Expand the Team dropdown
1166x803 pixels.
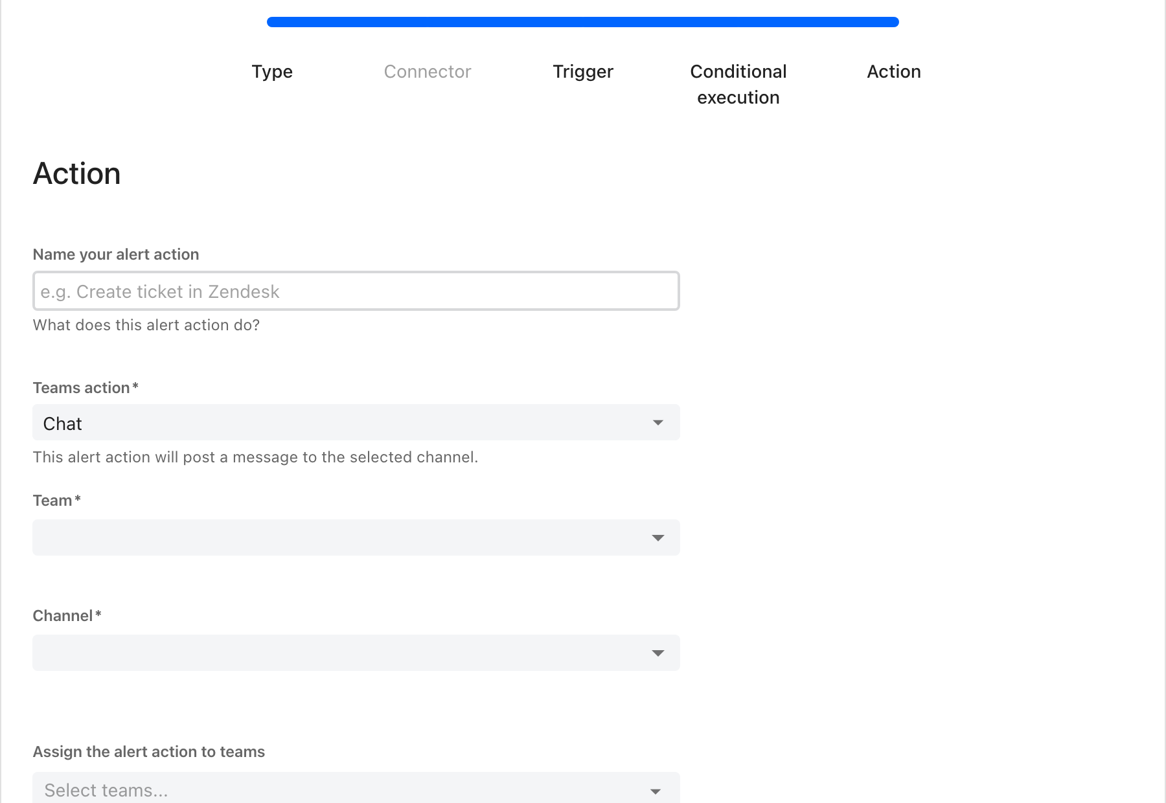(356, 537)
